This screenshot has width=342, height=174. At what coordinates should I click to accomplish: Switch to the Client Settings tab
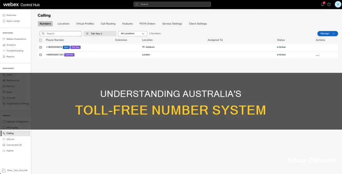[x=198, y=24]
